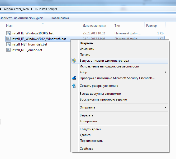Expand the Отправить submenu arrow
The height and width of the screenshot is (159, 176).
pos(165,107)
